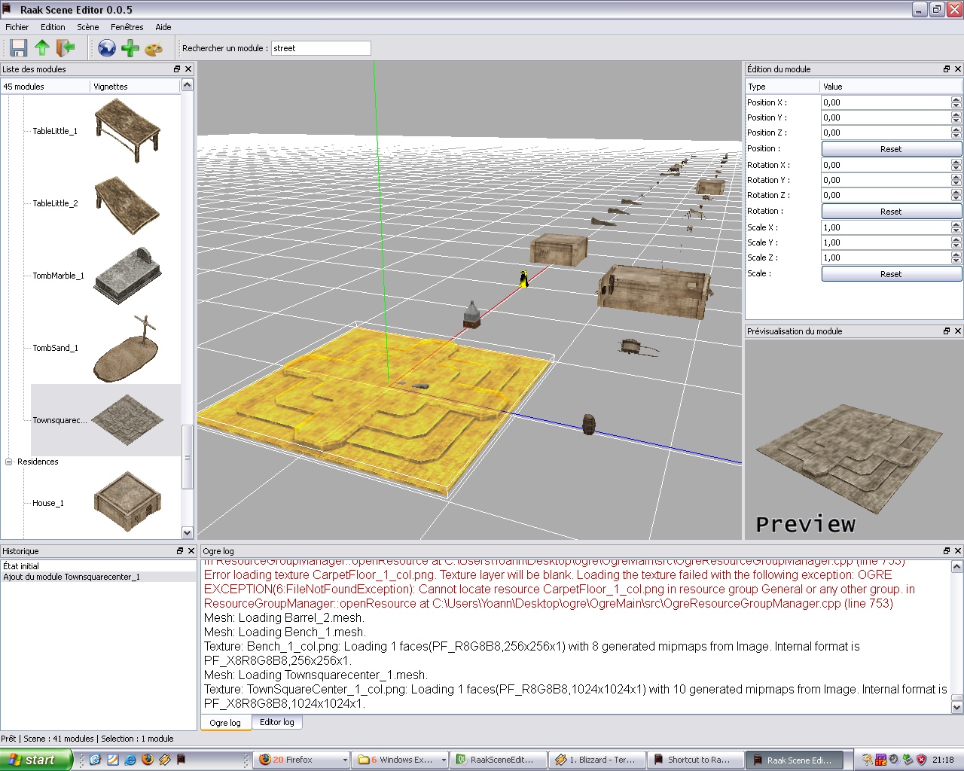
Task: Close the Historique panel
Action: tap(191, 551)
